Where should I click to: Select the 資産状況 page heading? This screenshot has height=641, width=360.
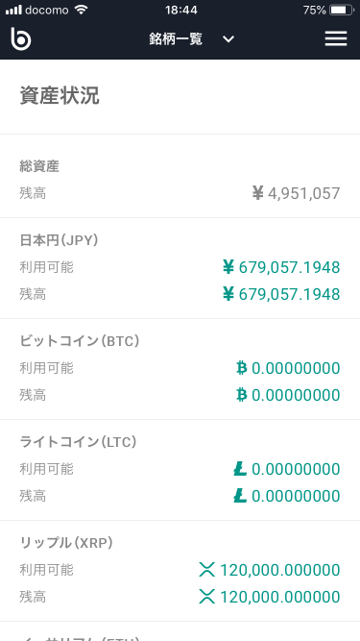click(60, 96)
